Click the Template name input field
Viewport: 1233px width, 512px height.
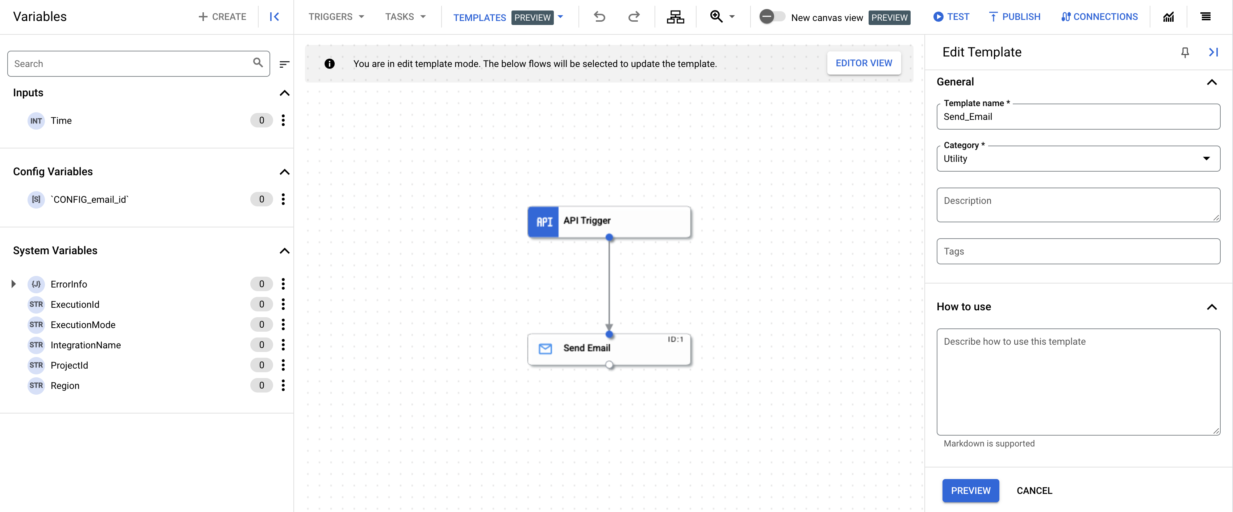coord(1077,116)
